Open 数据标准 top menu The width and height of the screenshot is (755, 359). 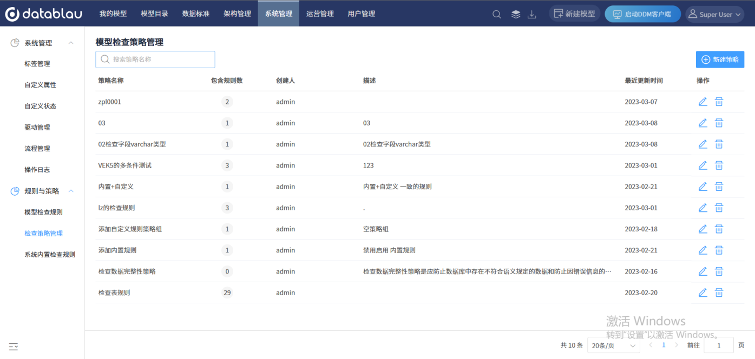click(196, 14)
